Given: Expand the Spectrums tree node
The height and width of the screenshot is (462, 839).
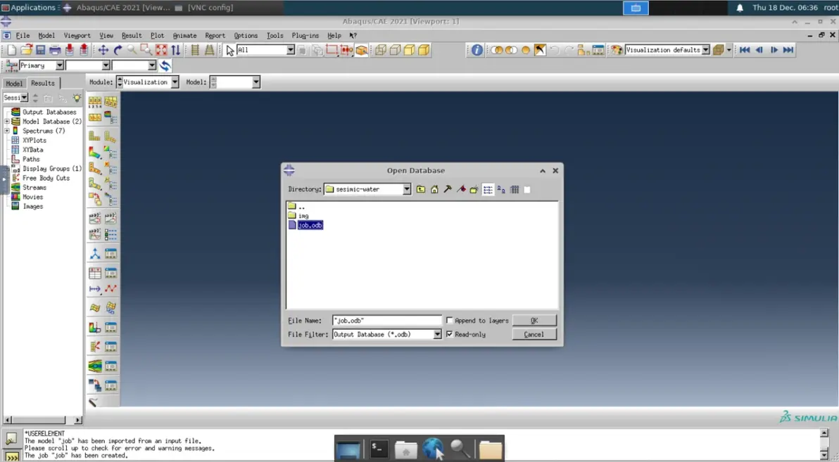Looking at the screenshot, I should coord(7,131).
